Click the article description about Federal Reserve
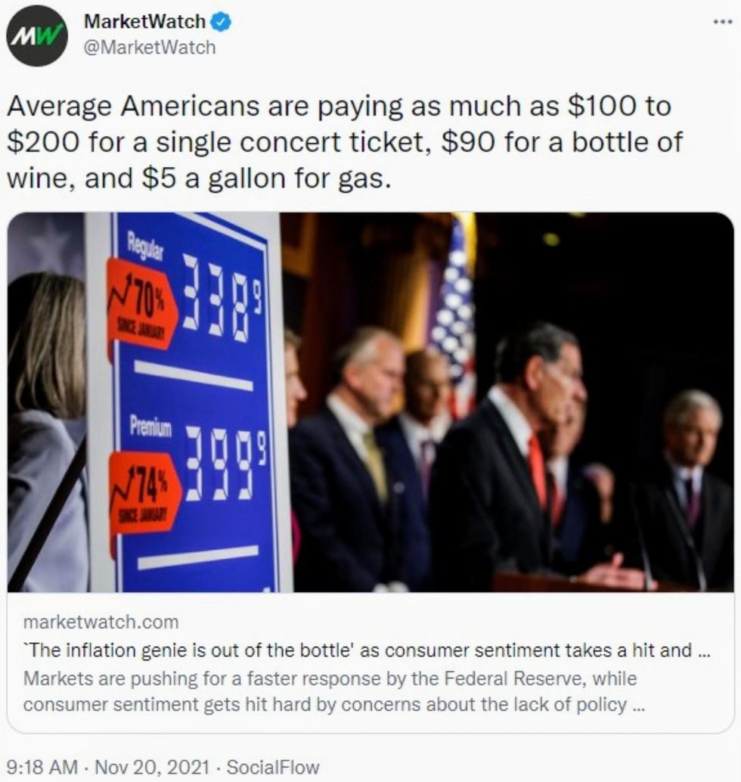The width and height of the screenshot is (741, 782). pos(330,691)
